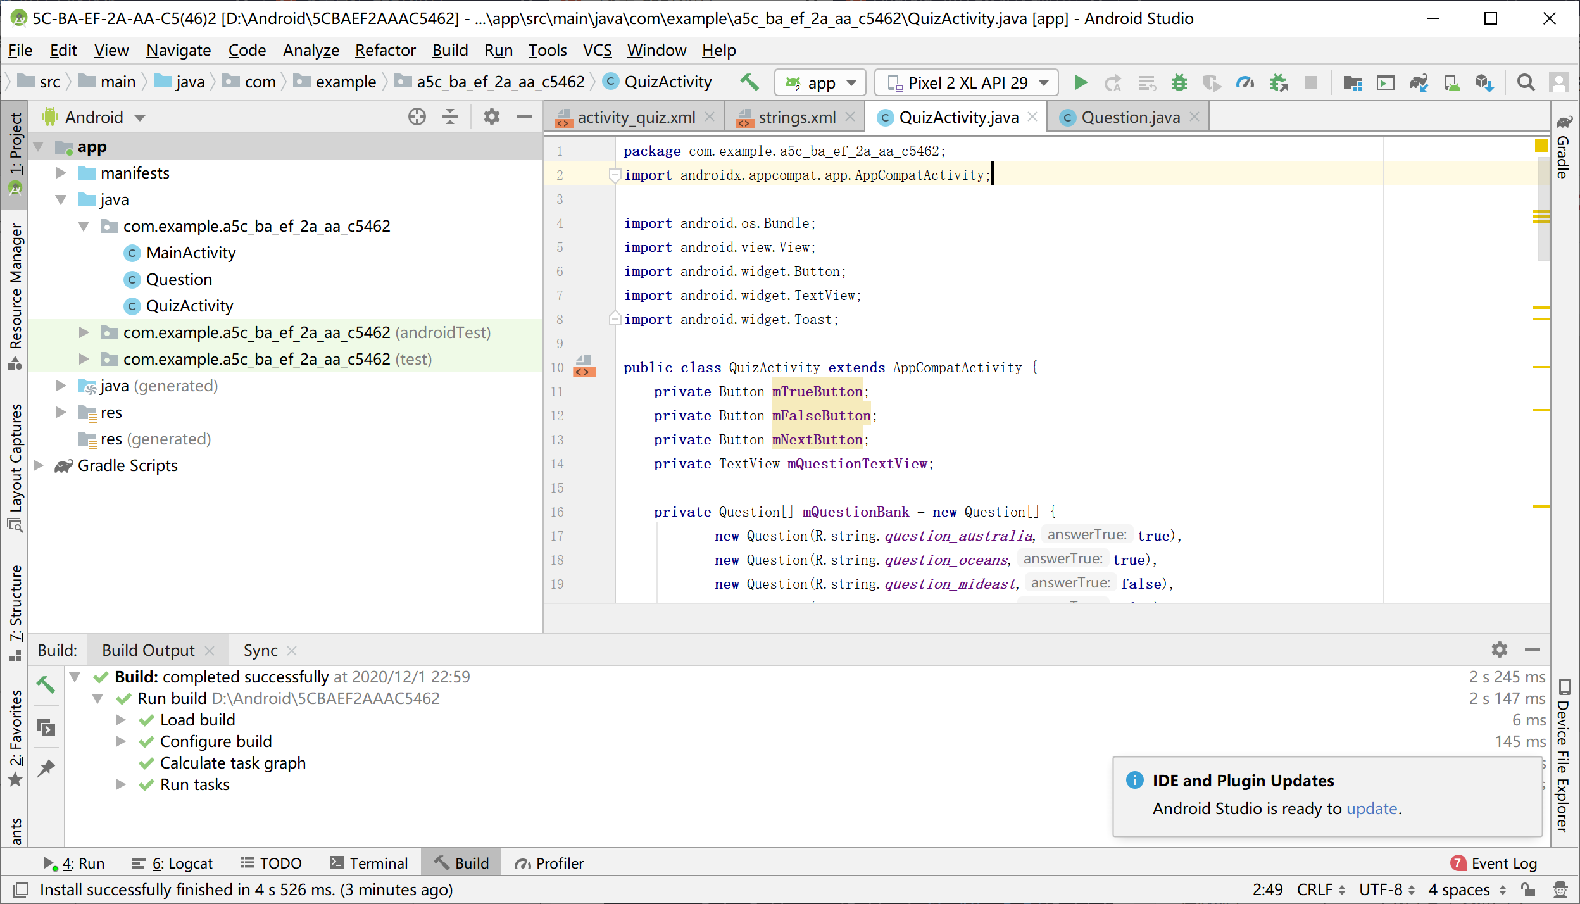Open Search Everywhere magnifier icon

[x=1526, y=83]
